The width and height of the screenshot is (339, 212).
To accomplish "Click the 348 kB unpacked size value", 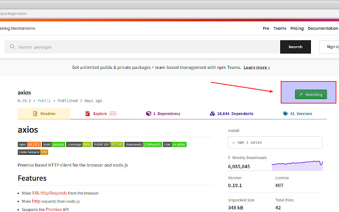I will pos(236,208).
